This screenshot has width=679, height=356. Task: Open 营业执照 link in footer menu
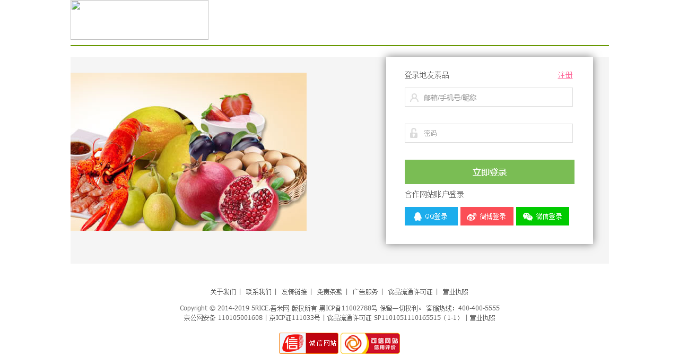point(455,292)
